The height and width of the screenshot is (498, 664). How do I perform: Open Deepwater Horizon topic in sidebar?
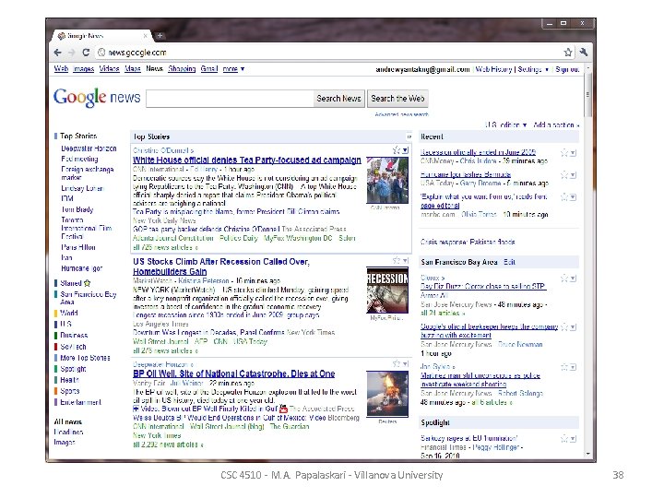[x=89, y=148]
